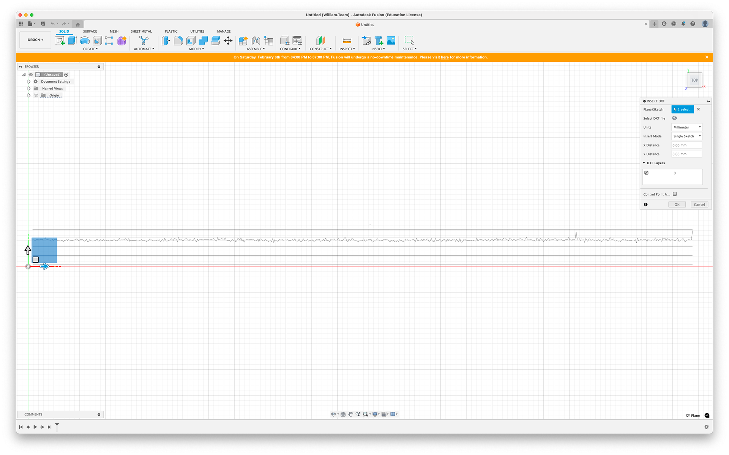
Task: Switch to the SURFACE tab
Action: pyautogui.click(x=90, y=31)
